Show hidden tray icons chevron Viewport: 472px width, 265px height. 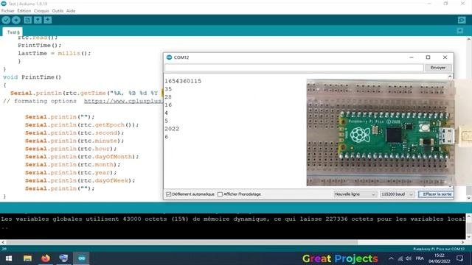click(391, 258)
